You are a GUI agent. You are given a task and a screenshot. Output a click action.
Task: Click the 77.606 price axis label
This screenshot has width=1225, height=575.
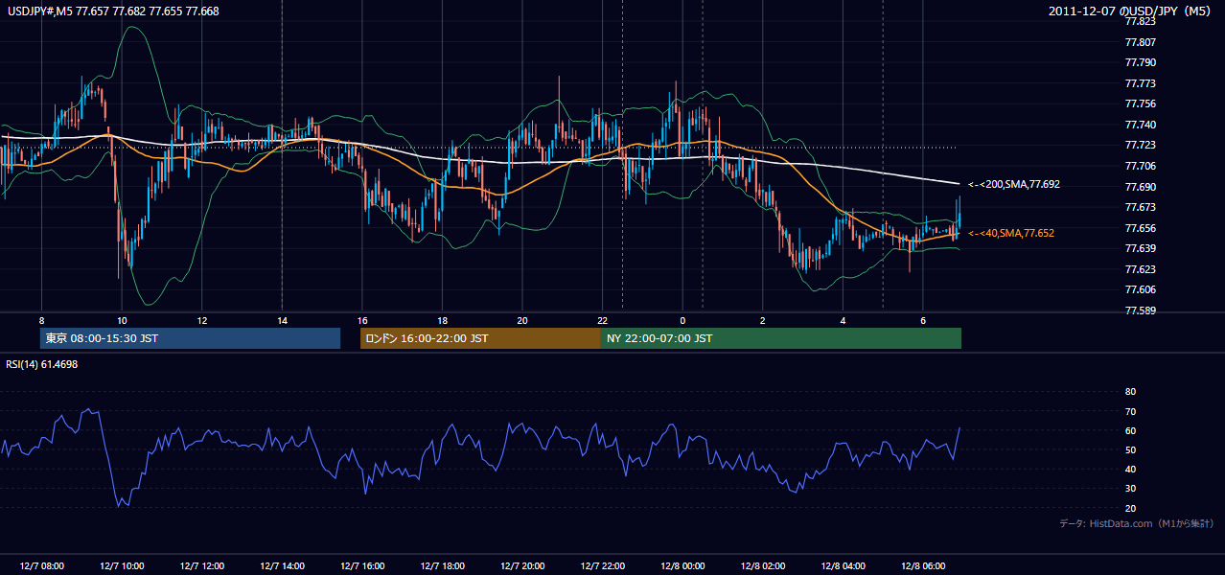tap(1139, 289)
